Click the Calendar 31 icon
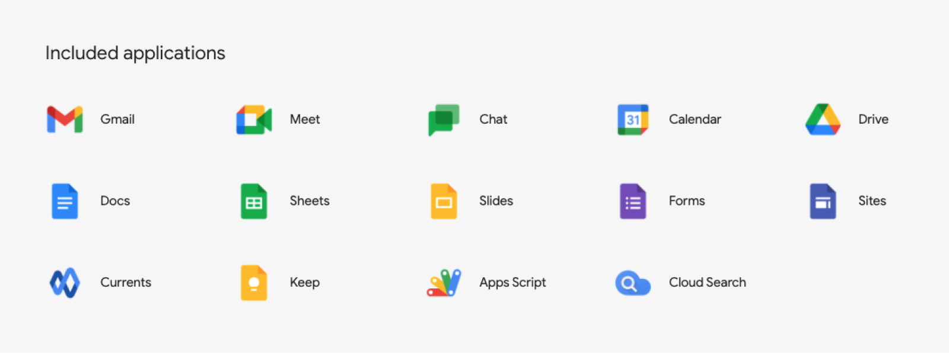 point(633,120)
